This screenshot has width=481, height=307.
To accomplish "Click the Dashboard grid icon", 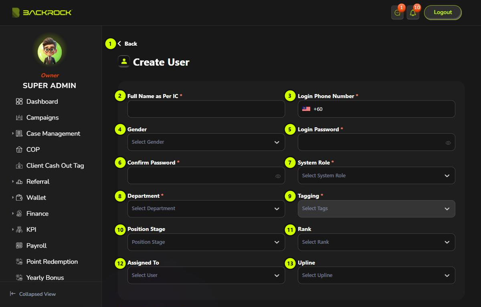I will pos(19,102).
